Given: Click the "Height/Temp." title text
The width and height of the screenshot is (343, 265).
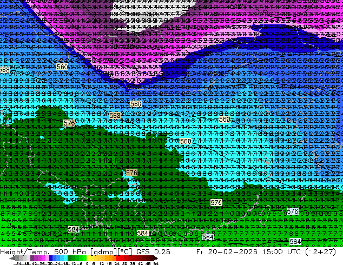Looking at the screenshot, I should pyautogui.click(x=24, y=252).
